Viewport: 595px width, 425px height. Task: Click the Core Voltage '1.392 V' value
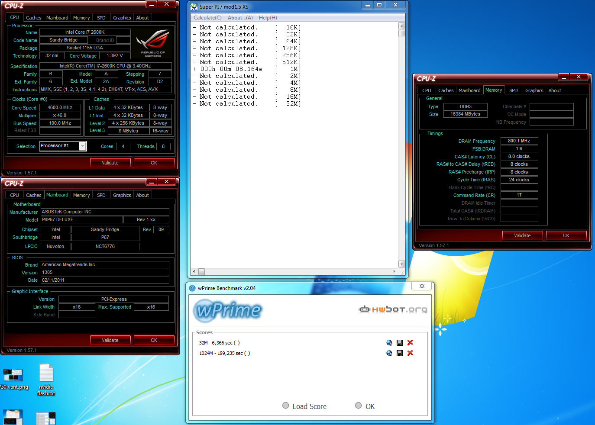115,55
